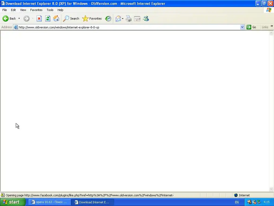The height and width of the screenshot is (206, 274).
Task: Click the second system tray icon
Action: 254,202
